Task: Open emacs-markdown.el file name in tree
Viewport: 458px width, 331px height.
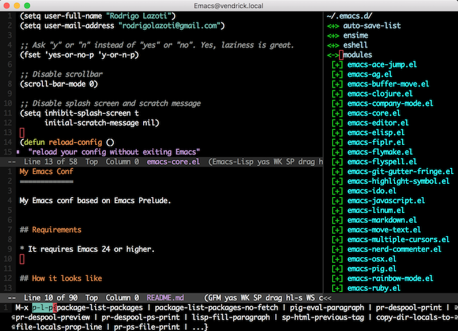Action: tap(382, 220)
